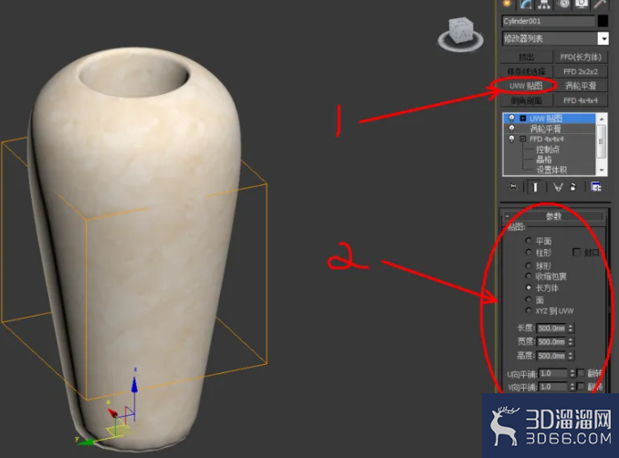Viewport: 619px width, 458px height.
Task: Click the 高度 value field
Action: (551, 356)
